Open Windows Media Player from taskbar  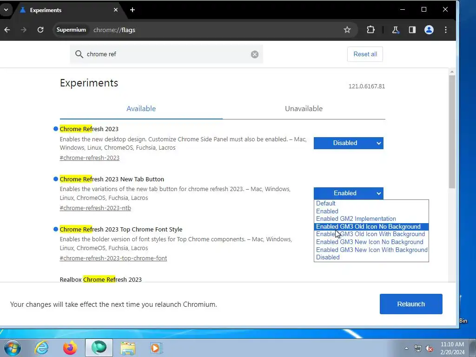156,348
